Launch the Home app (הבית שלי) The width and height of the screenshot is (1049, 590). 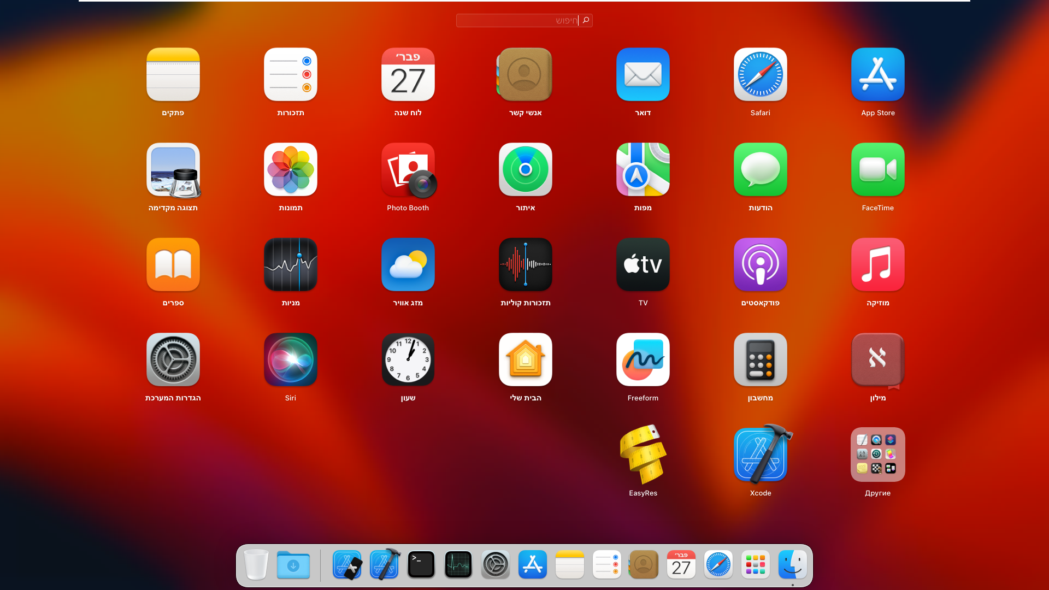526,359
